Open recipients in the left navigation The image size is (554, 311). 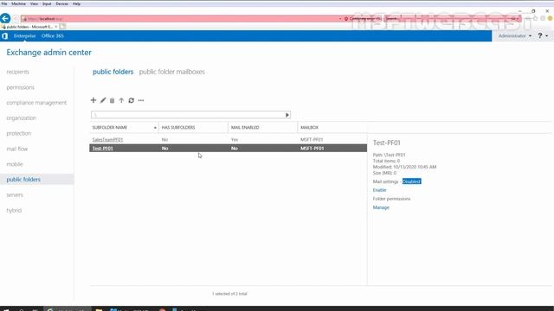pos(17,72)
